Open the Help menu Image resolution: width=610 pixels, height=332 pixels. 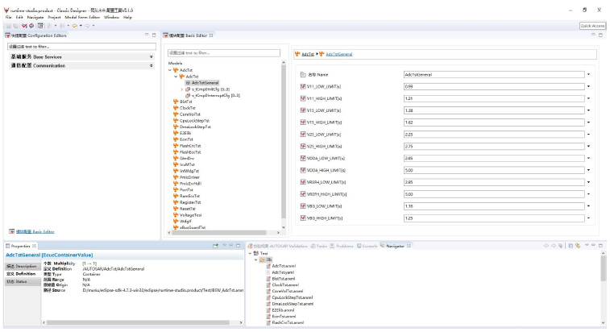(x=127, y=17)
